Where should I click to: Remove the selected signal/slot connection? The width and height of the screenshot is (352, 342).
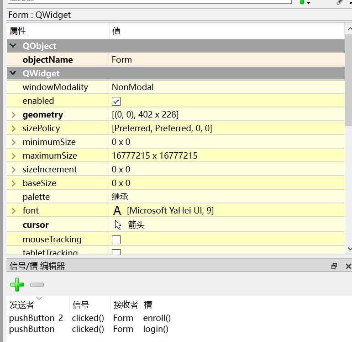tap(37, 284)
